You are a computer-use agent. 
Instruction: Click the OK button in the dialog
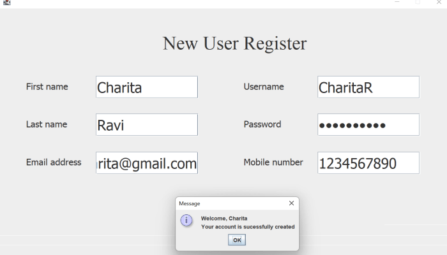[x=237, y=240]
